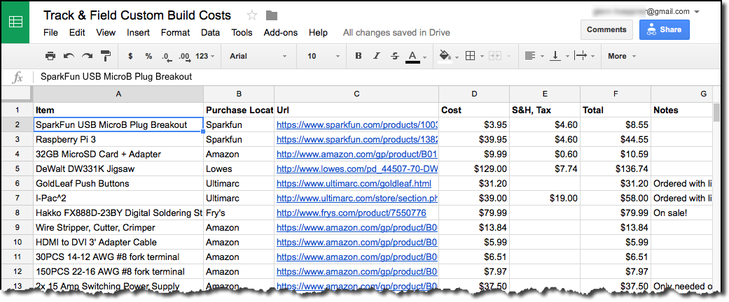The height and width of the screenshot is (302, 729).
Task: Undo the last action
Action: [x=69, y=56]
